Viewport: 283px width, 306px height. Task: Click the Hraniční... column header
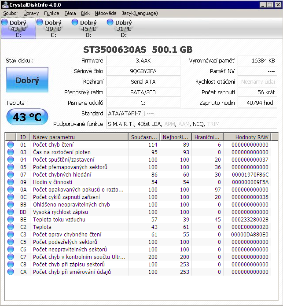(x=208, y=137)
